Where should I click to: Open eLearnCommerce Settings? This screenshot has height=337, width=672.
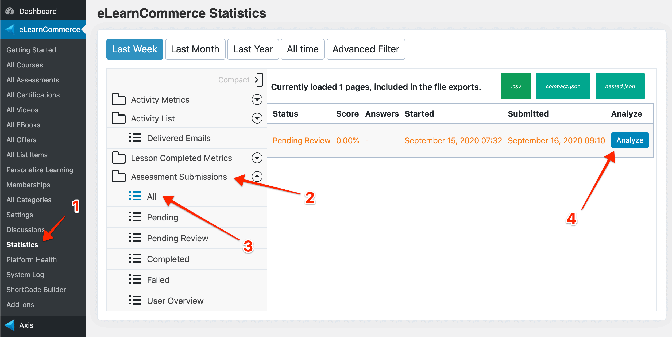pos(20,215)
